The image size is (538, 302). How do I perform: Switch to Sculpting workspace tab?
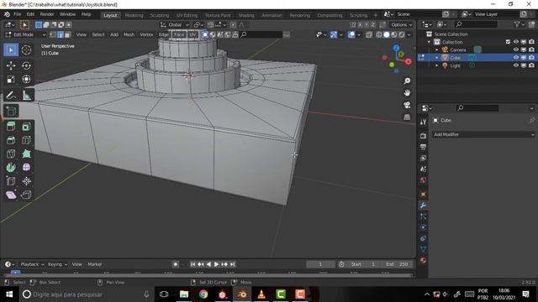tap(160, 15)
